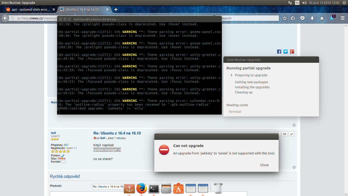Click the Ghostery extension icon
Viewport: 348px width, 196px height.
[x=332, y=18]
